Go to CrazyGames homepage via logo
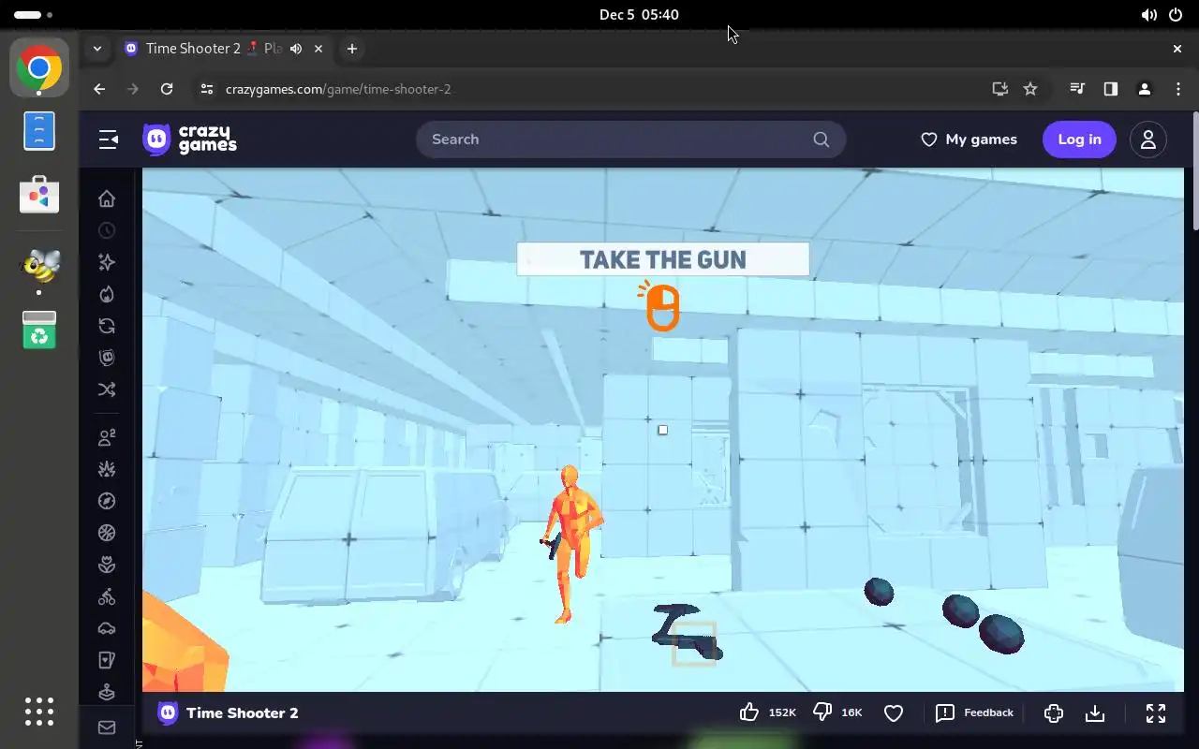The image size is (1199, 749). tap(189, 140)
